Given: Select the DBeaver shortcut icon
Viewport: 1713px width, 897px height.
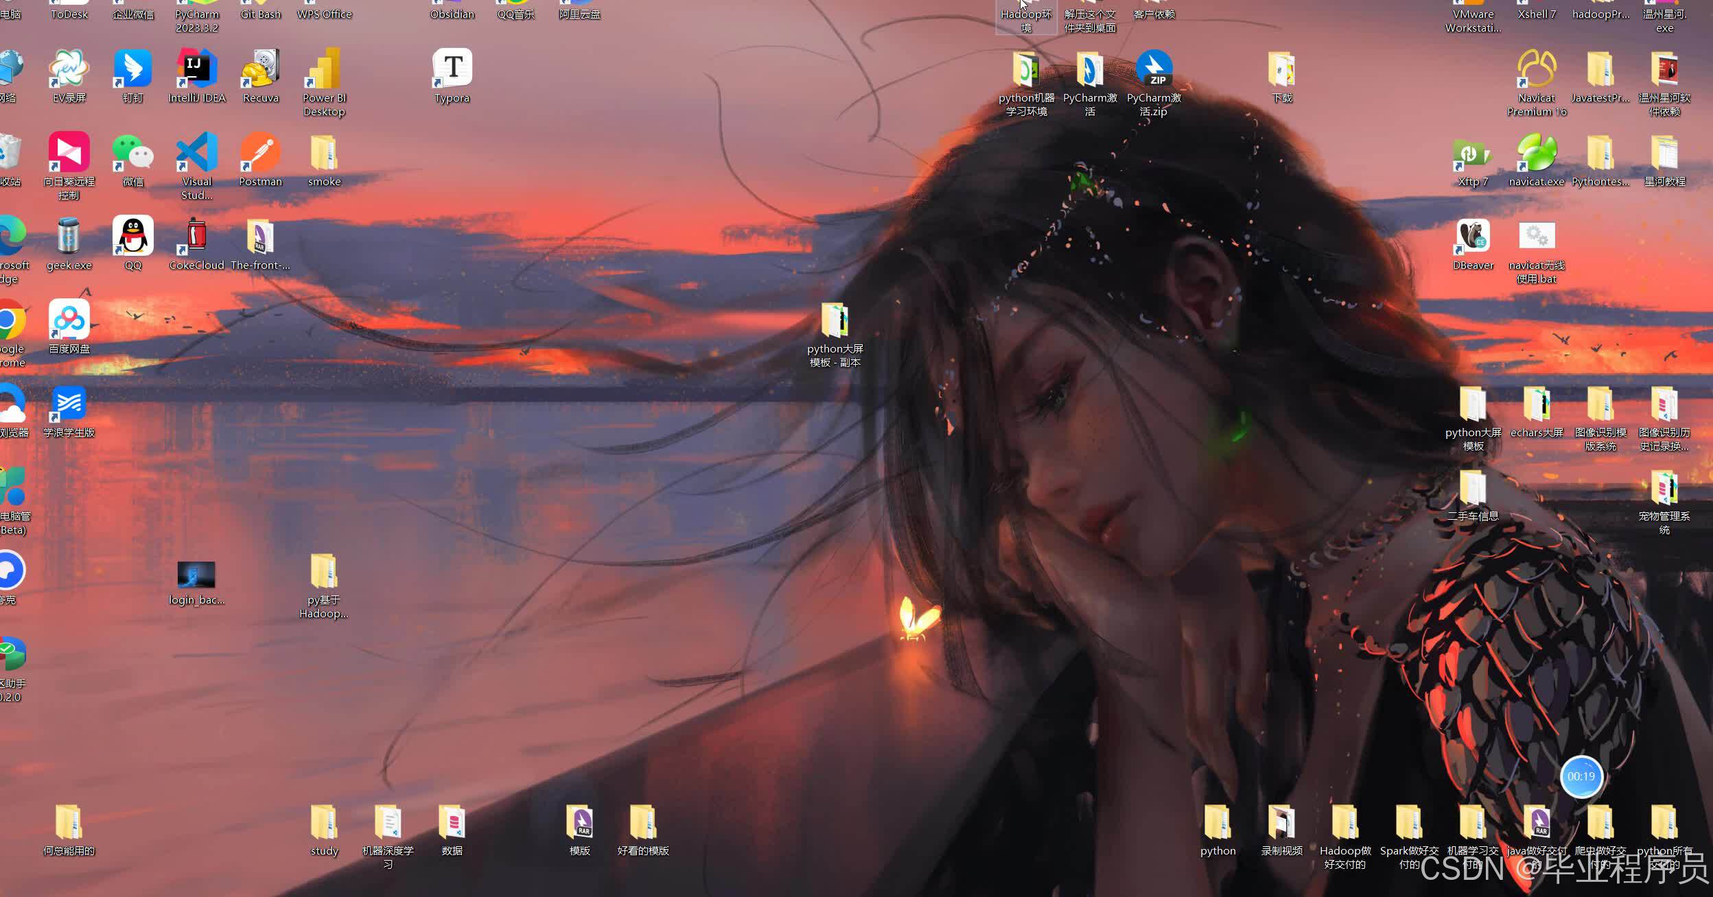Looking at the screenshot, I should [1473, 237].
